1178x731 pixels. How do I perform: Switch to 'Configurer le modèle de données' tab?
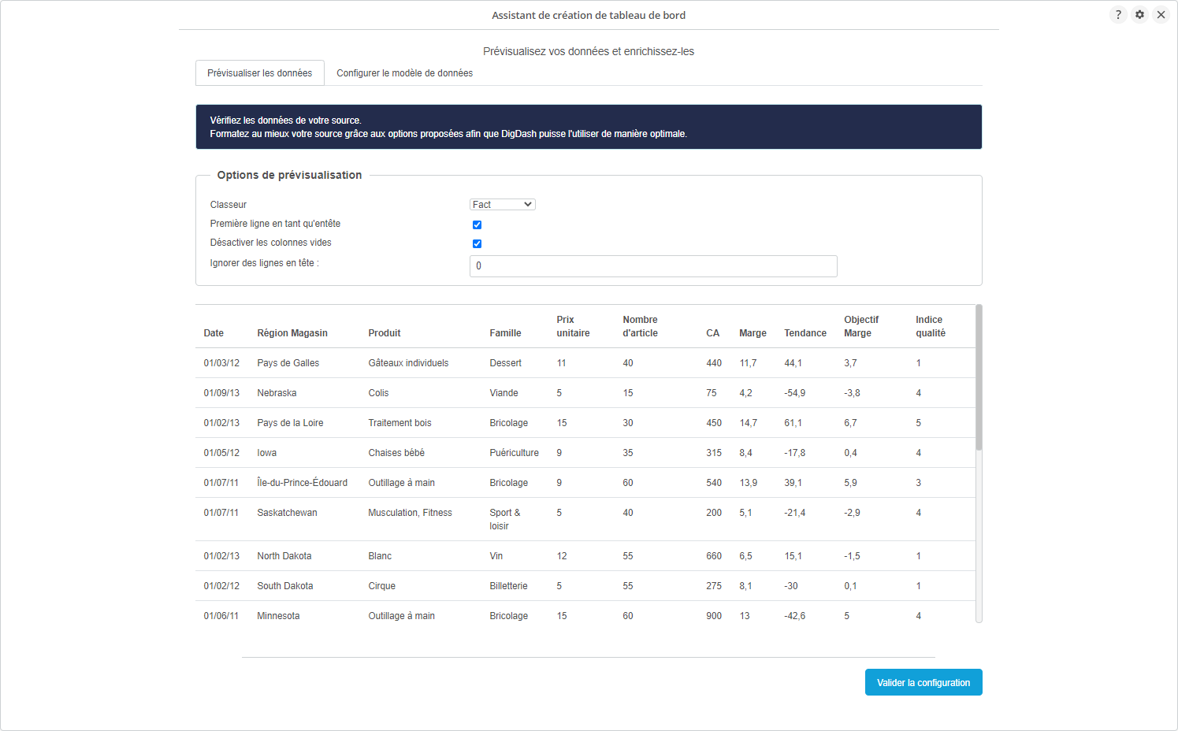(404, 73)
